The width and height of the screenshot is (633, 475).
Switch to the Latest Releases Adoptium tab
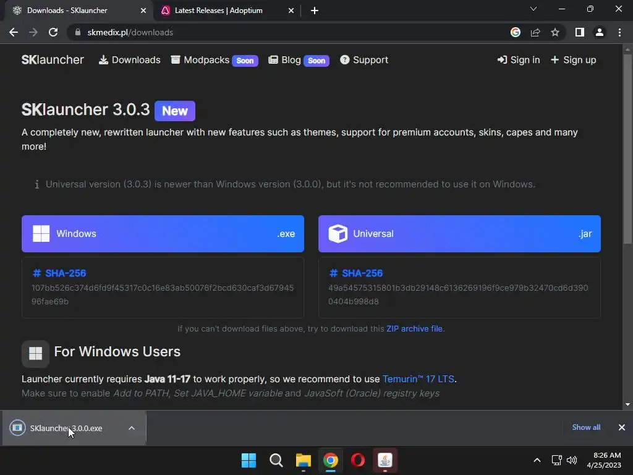tap(227, 11)
